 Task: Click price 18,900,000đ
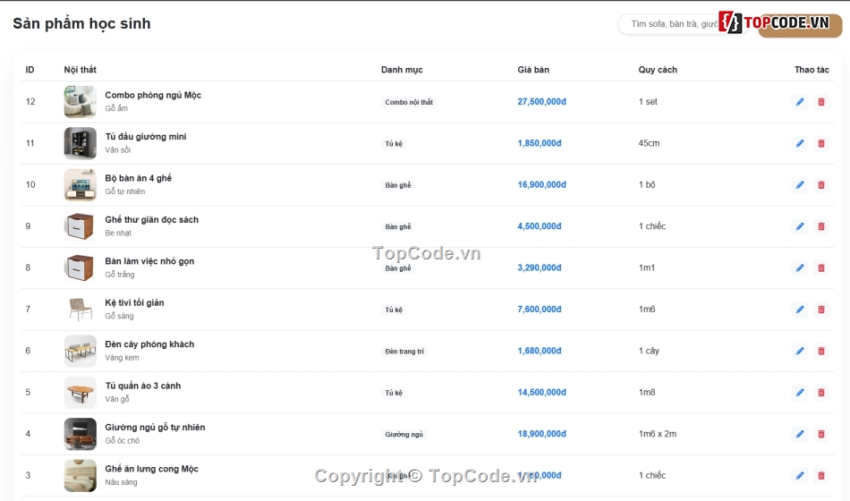(541, 434)
